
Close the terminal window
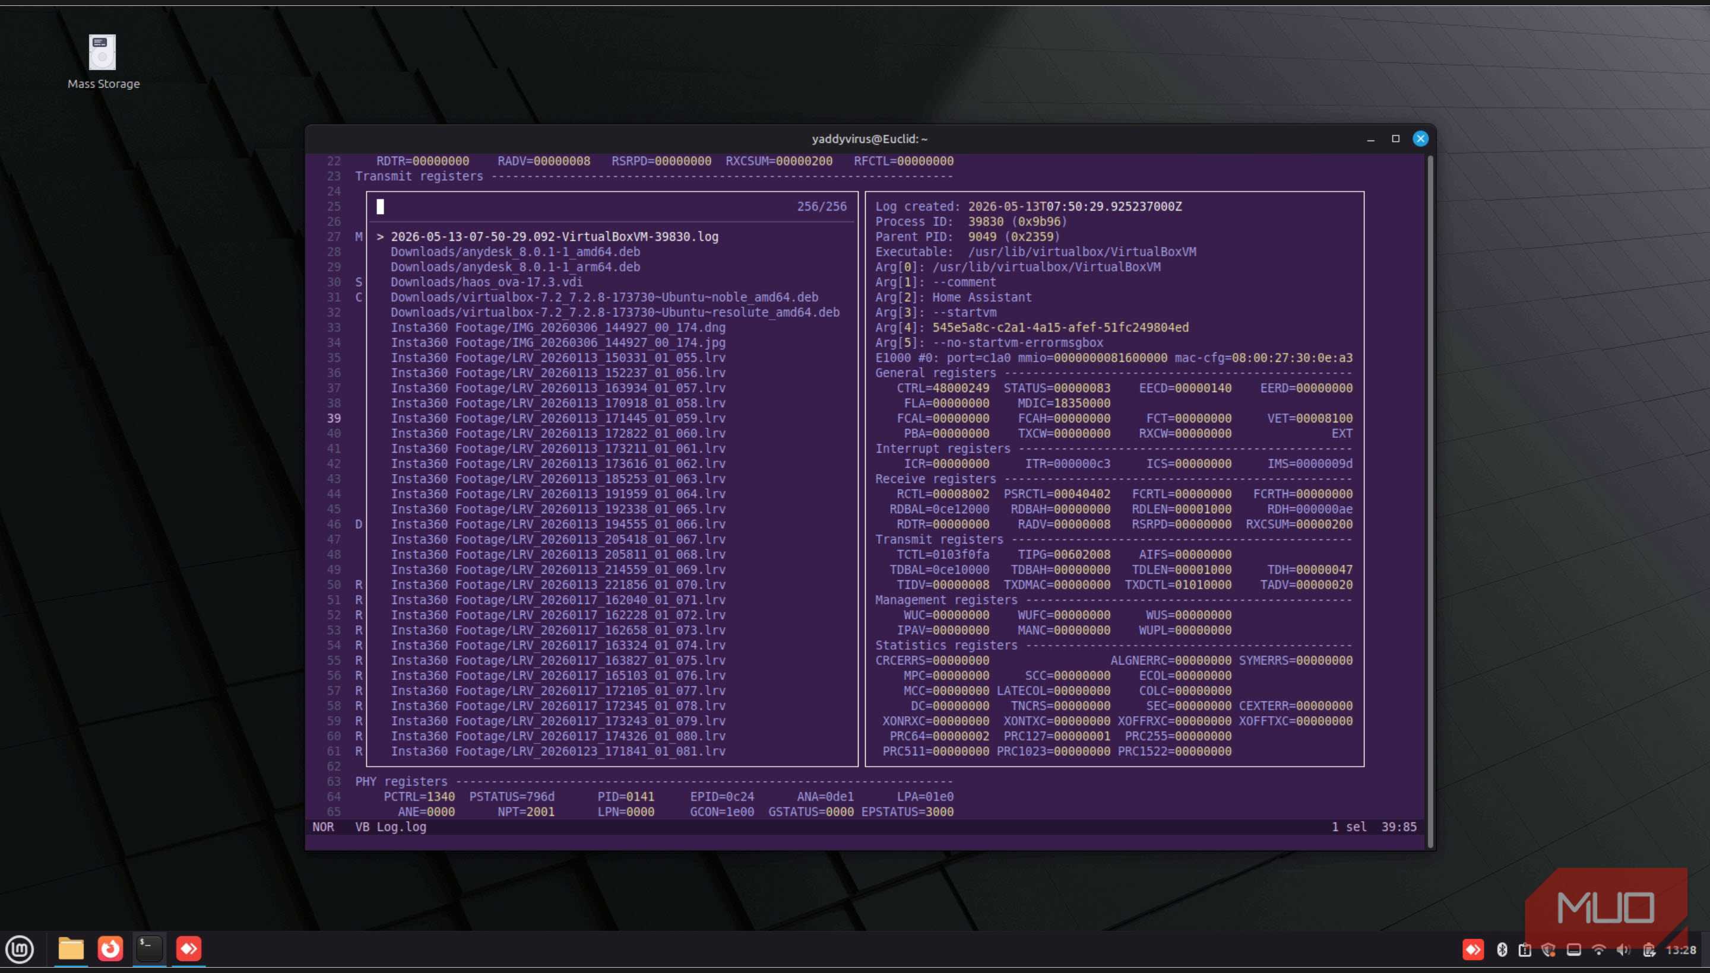point(1420,138)
